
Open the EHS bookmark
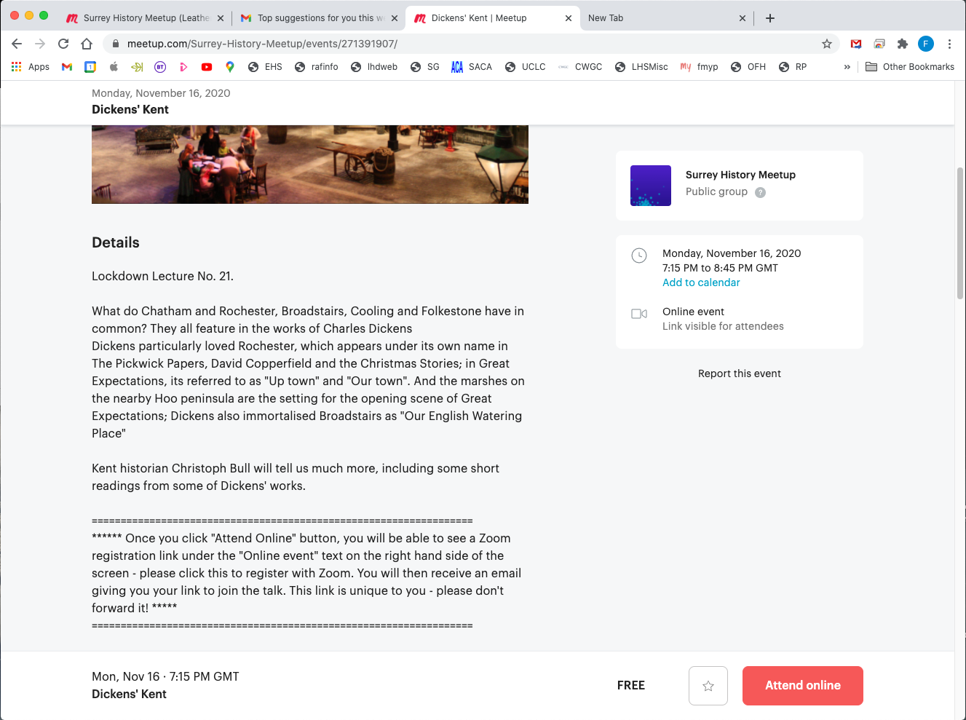[x=265, y=67]
